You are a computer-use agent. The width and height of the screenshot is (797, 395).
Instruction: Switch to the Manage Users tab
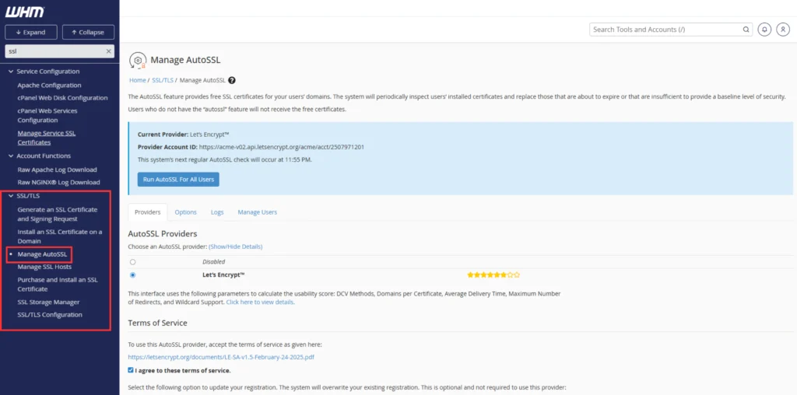point(257,212)
